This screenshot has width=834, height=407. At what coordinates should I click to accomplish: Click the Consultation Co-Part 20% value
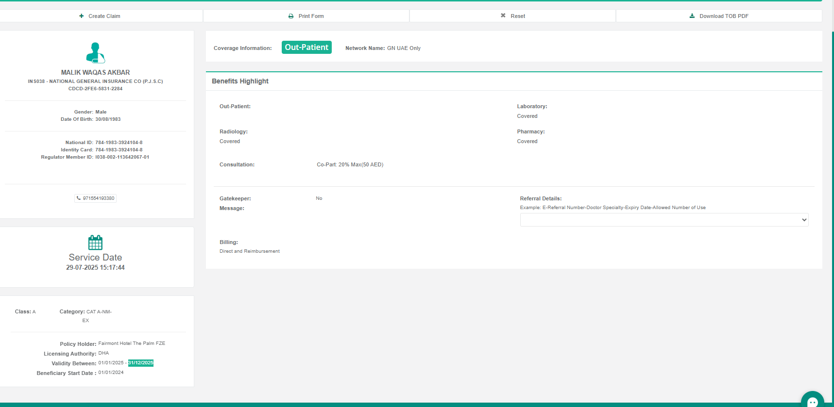pyautogui.click(x=350, y=165)
